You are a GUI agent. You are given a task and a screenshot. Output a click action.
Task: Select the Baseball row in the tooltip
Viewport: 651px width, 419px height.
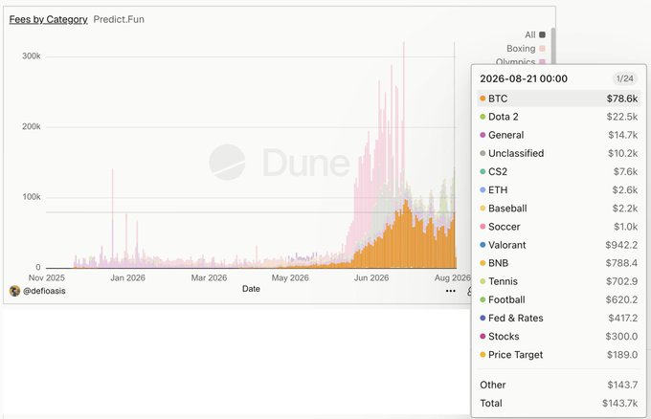[x=558, y=209]
